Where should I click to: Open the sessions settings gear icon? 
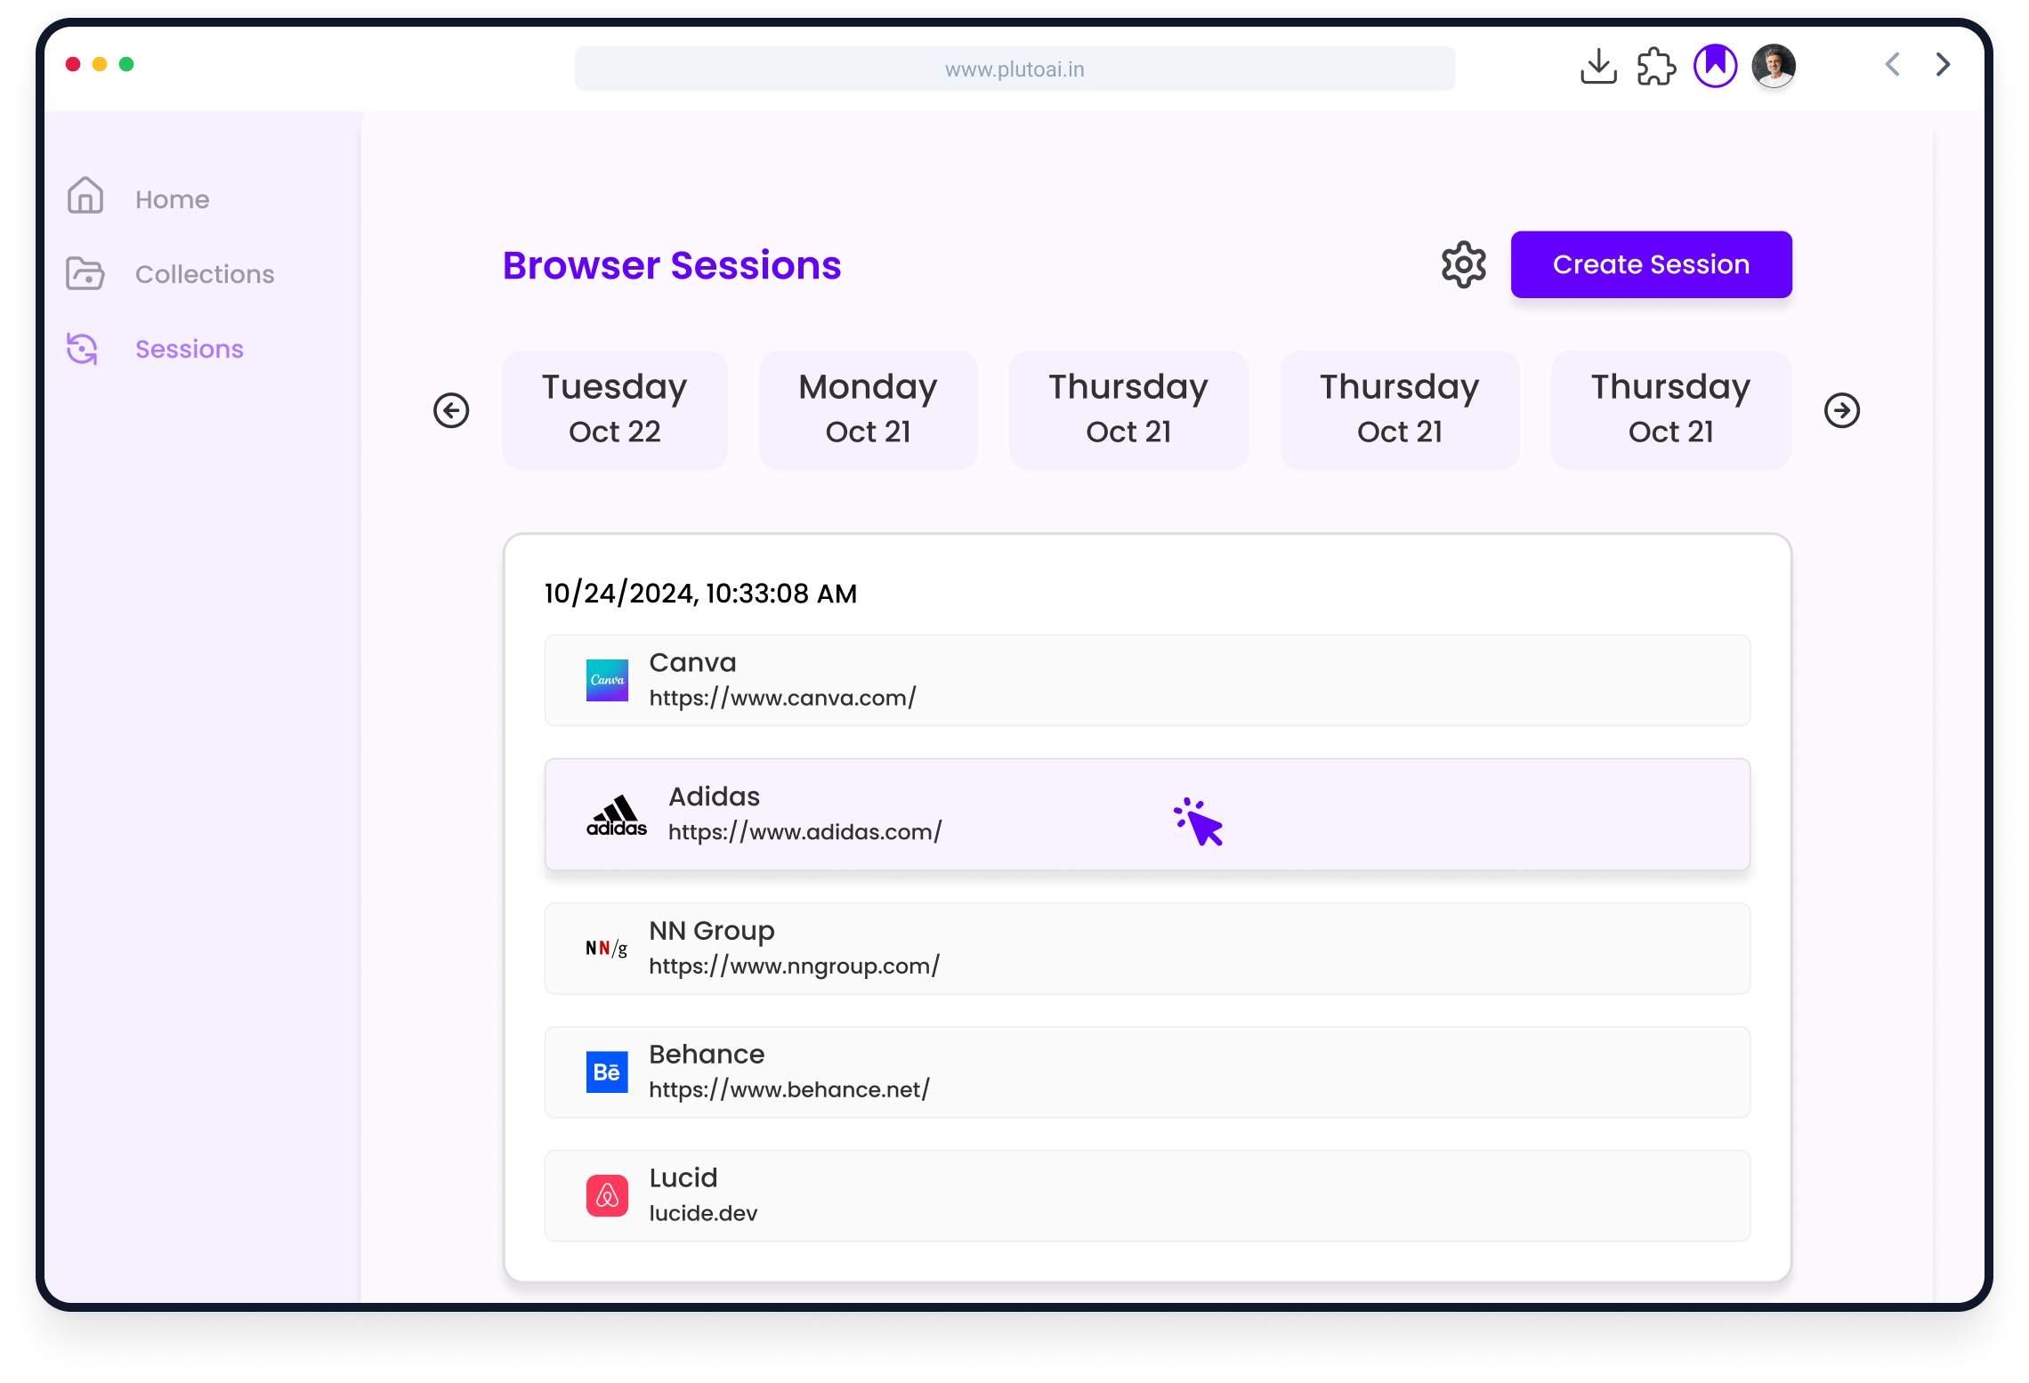coord(1463,264)
